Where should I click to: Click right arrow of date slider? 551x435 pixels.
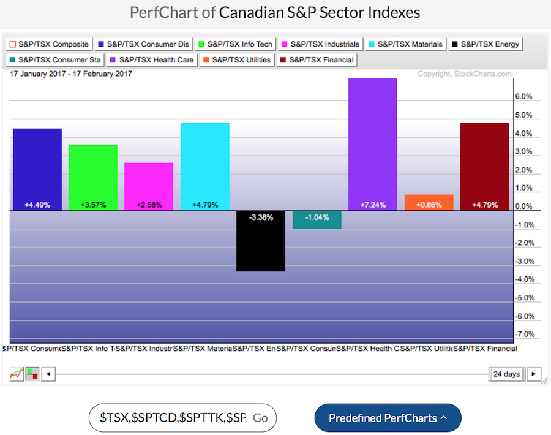(534, 373)
